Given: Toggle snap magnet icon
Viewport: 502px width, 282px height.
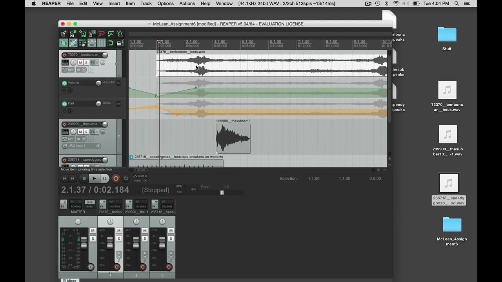Looking at the screenshot, I should [x=111, y=43].
